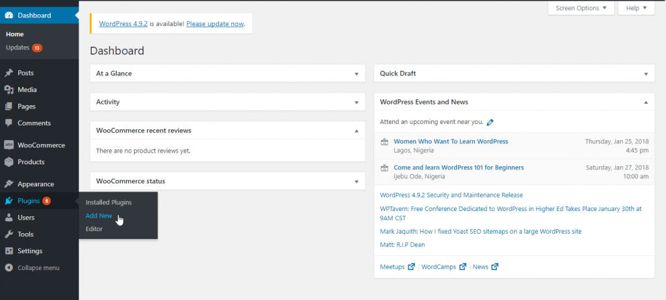Open the WPTavern Free Conference news link
Screen dimensions: 666x300
pos(511,214)
